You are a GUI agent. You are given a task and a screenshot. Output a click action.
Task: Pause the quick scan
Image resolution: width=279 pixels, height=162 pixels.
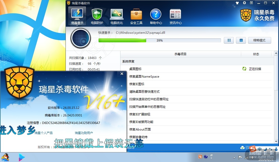click(x=229, y=40)
